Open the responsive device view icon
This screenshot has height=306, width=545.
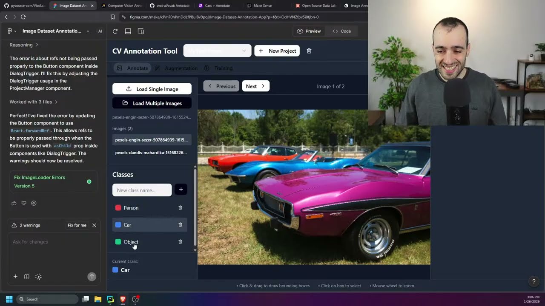coord(141,31)
